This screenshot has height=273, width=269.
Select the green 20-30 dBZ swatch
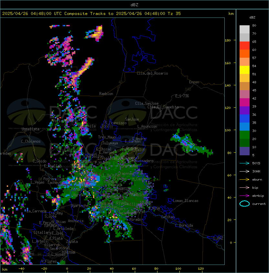click(244, 135)
